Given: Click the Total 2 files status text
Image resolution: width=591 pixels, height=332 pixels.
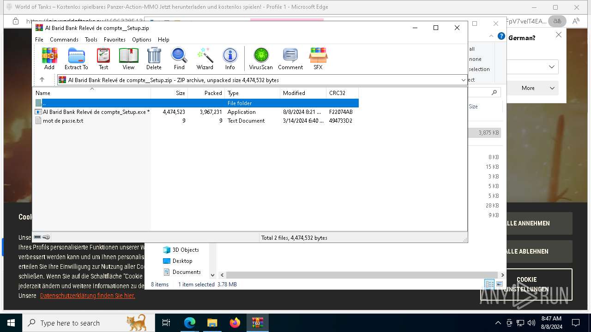Looking at the screenshot, I should pos(294,238).
